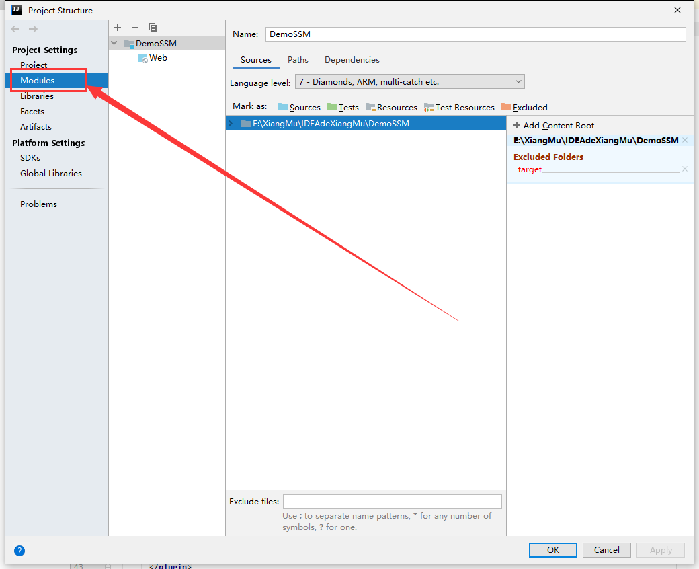Remove the target excluded folder entry

tap(685, 169)
